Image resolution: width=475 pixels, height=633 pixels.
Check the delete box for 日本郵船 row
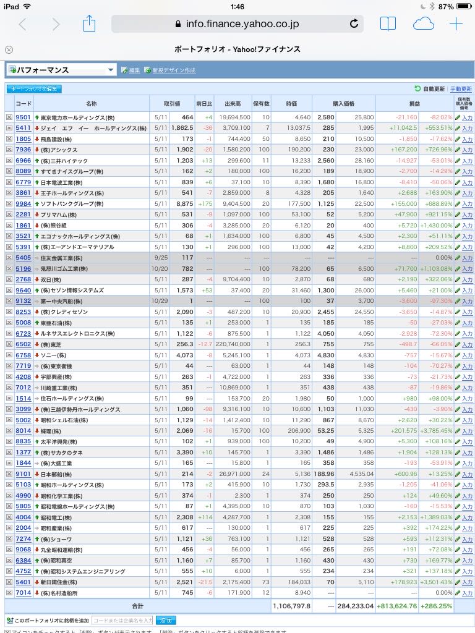[x=9, y=474]
